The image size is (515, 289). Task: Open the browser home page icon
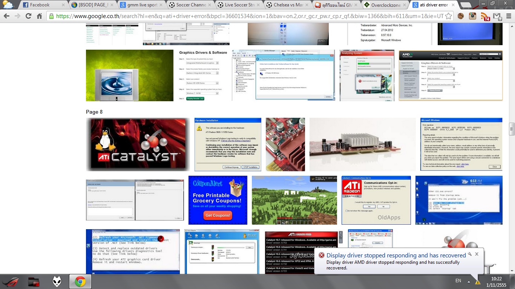click(39, 16)
